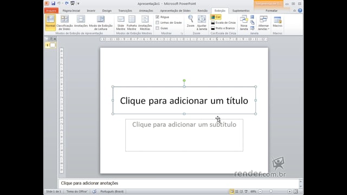Click the Nova Janela button
Screen dimensions: 347x195
243,22
